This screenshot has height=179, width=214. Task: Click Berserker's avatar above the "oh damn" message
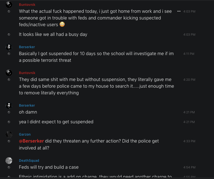click(x=9, y=106)
